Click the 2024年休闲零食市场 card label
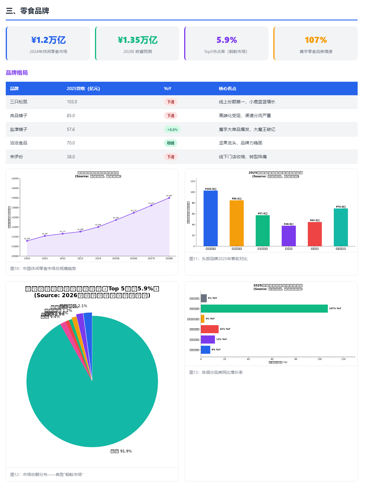366x486 pixels. (49, 52)
